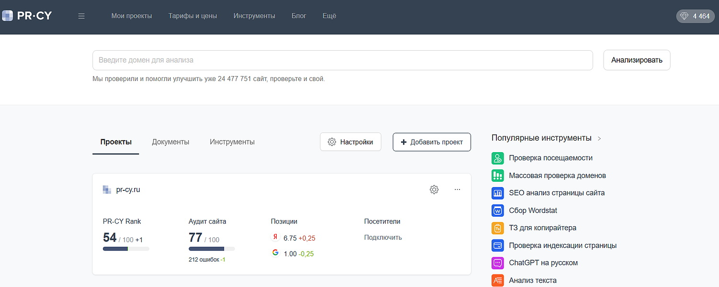Click the Подключить visitors link
This screenshot has width=719, height=287.
[383, 238]
